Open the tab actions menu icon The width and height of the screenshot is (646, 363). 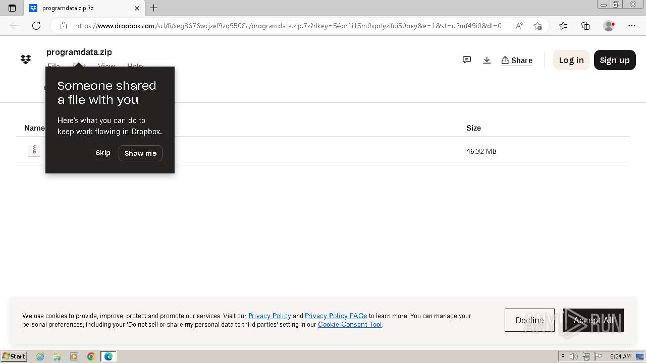[x=12, y=8]
